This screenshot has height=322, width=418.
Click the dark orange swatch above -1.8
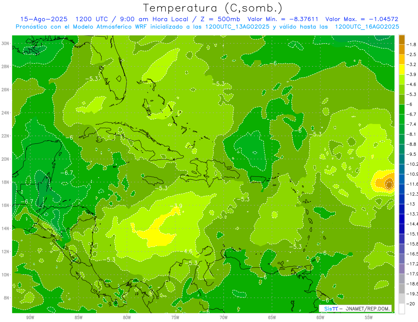coord(402,40)
